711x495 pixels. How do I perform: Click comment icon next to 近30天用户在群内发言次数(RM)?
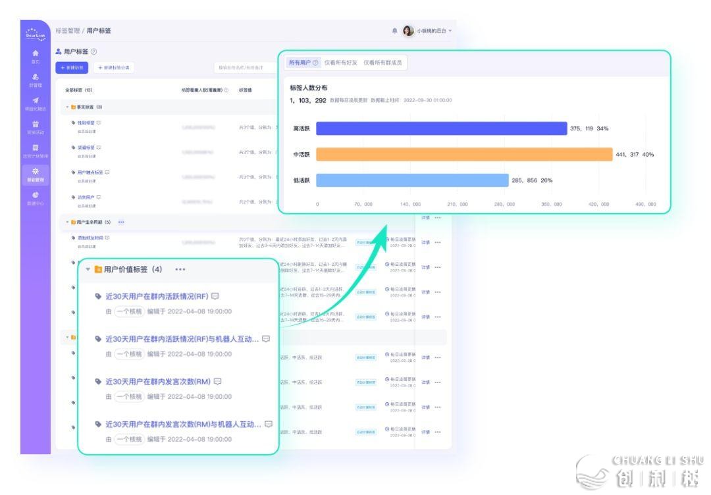point(217,381)
